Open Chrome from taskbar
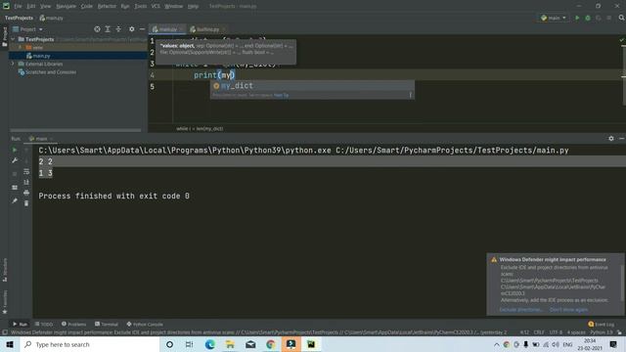Screen dimensions: 626x352 click(271, 344)
